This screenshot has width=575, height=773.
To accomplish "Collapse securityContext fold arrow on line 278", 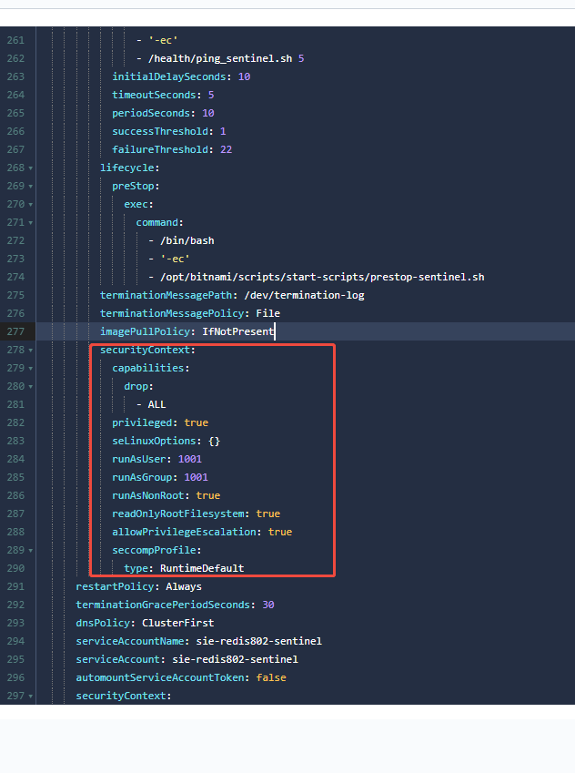I will click(31, 351).
